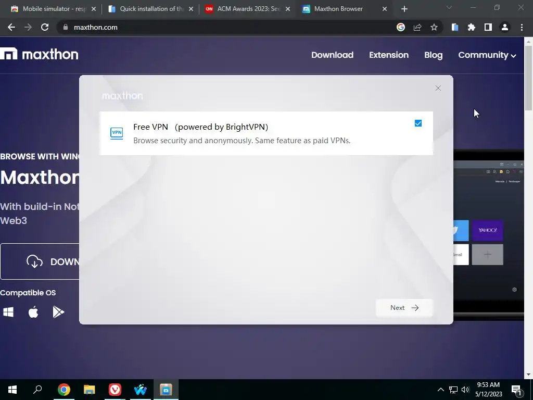Open the tab search chevron
This screenshot has width=533, height=400.
click(x=449, y=7)
